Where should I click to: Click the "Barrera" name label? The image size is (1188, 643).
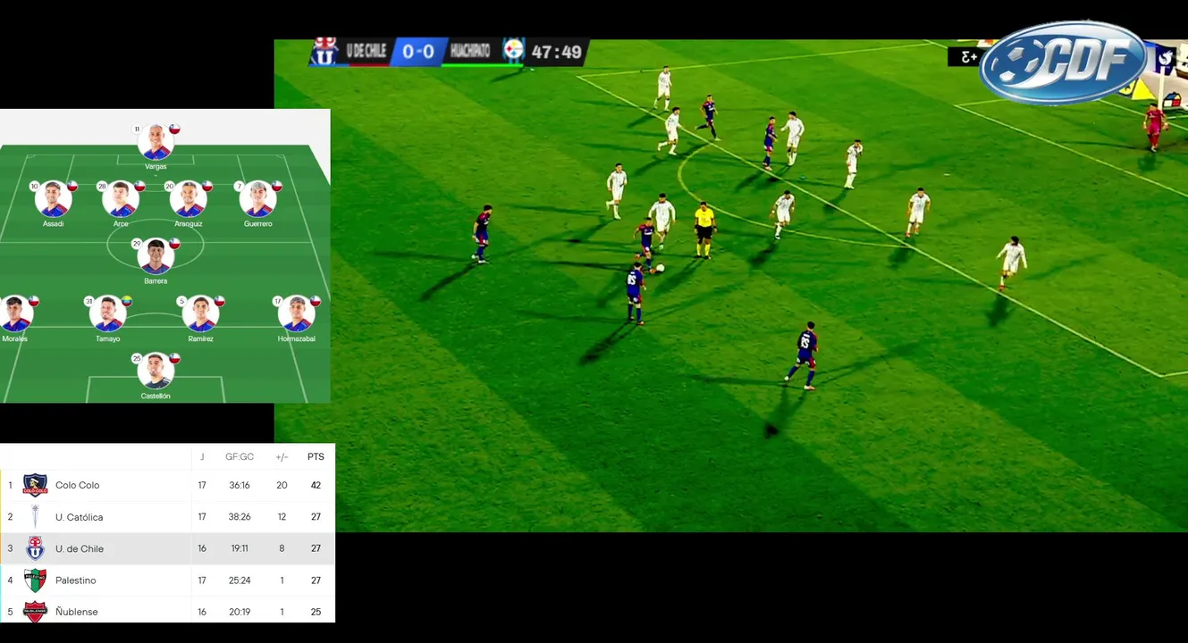pos(156,281)
